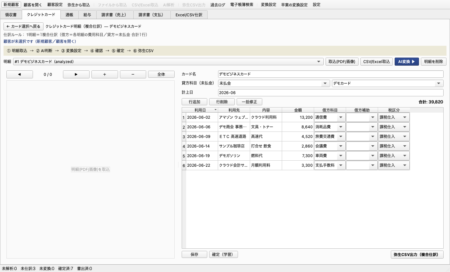
Task: Open 変換設定 menu item
Action: click(x=269, y=5)
